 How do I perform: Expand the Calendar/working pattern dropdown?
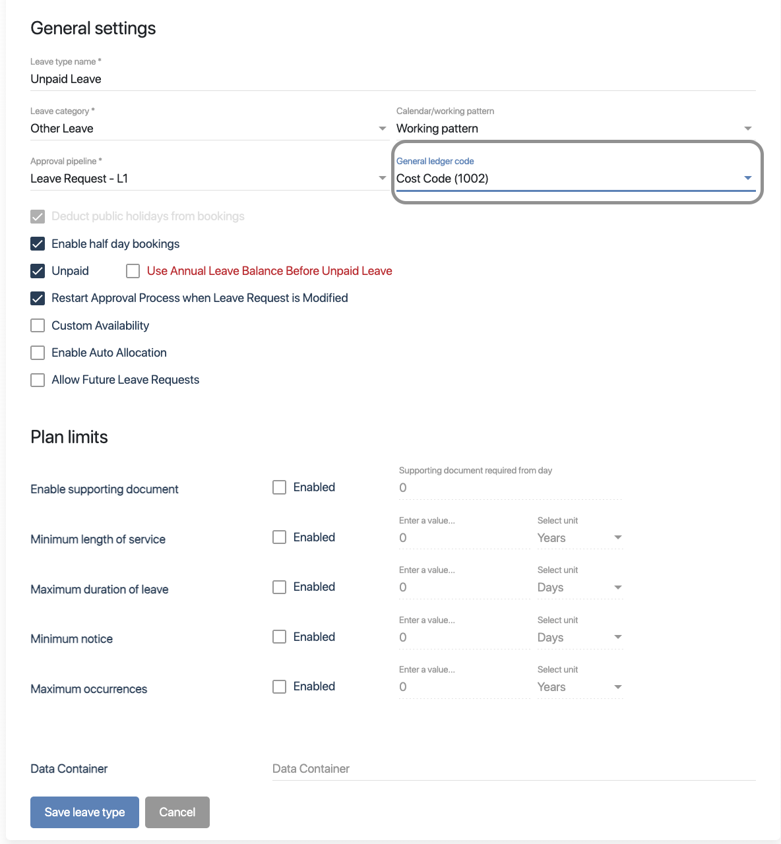click(x=574, y=129)
